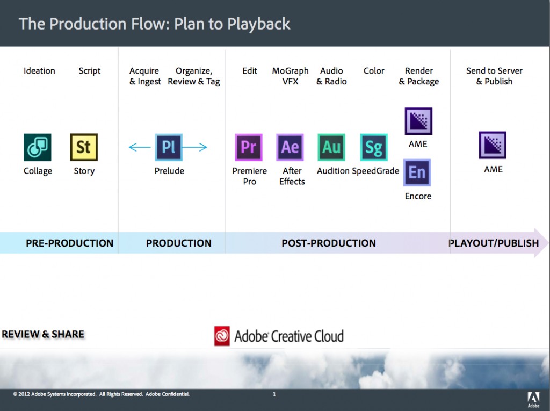Select the Sg SpeedGrade icon
The height and width of the screenshot is (411, 550).
374,147
